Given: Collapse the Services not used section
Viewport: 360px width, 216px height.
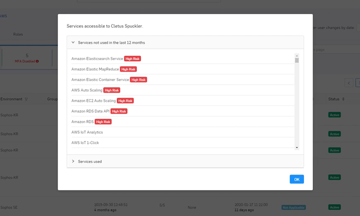Looking at the screenshot, I should pos(73,42).
